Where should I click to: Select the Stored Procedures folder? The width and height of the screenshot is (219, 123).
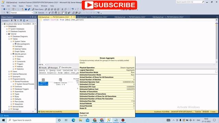click(x=22, y=82)
